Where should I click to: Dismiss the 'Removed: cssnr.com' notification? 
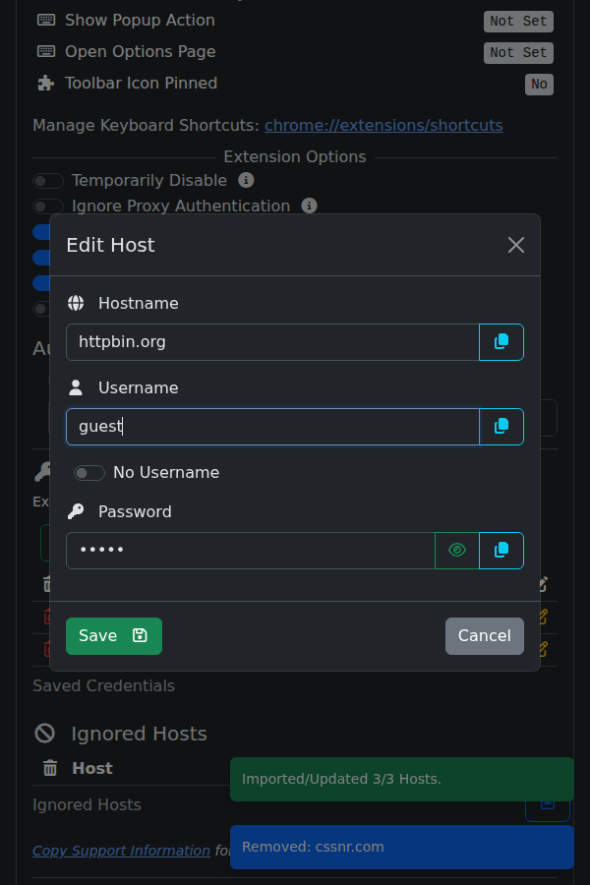(x=401, y=847)
